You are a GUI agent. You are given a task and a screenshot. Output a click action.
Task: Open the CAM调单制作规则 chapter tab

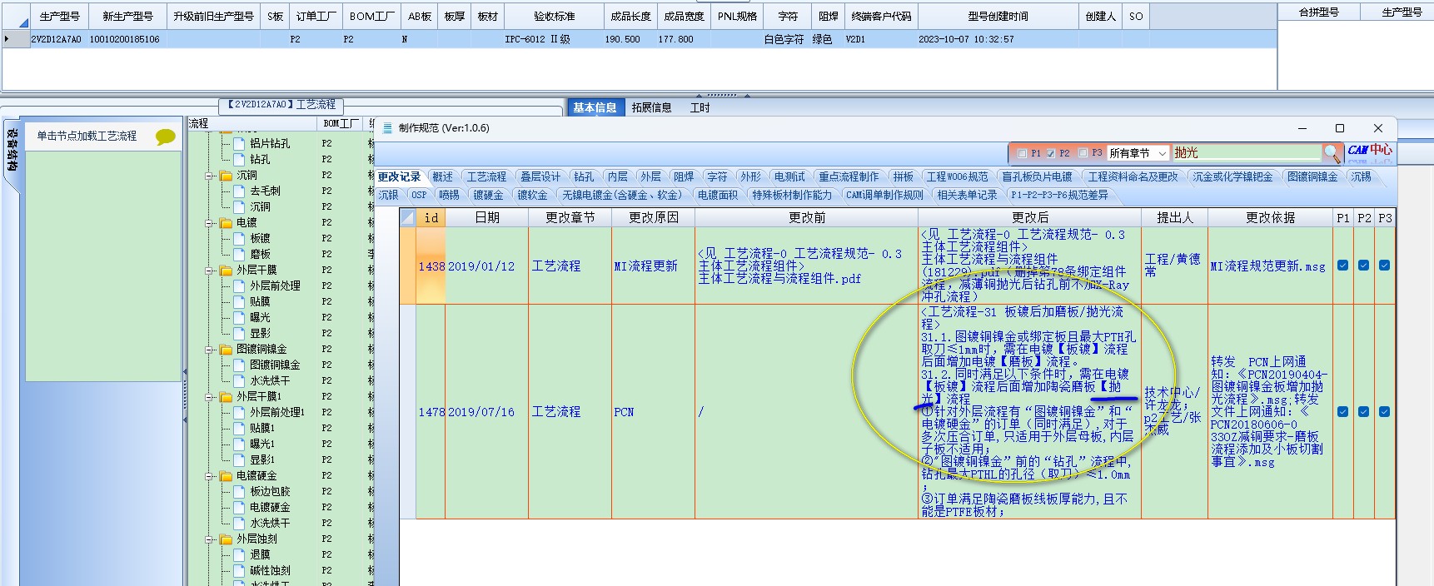point(884,195)
